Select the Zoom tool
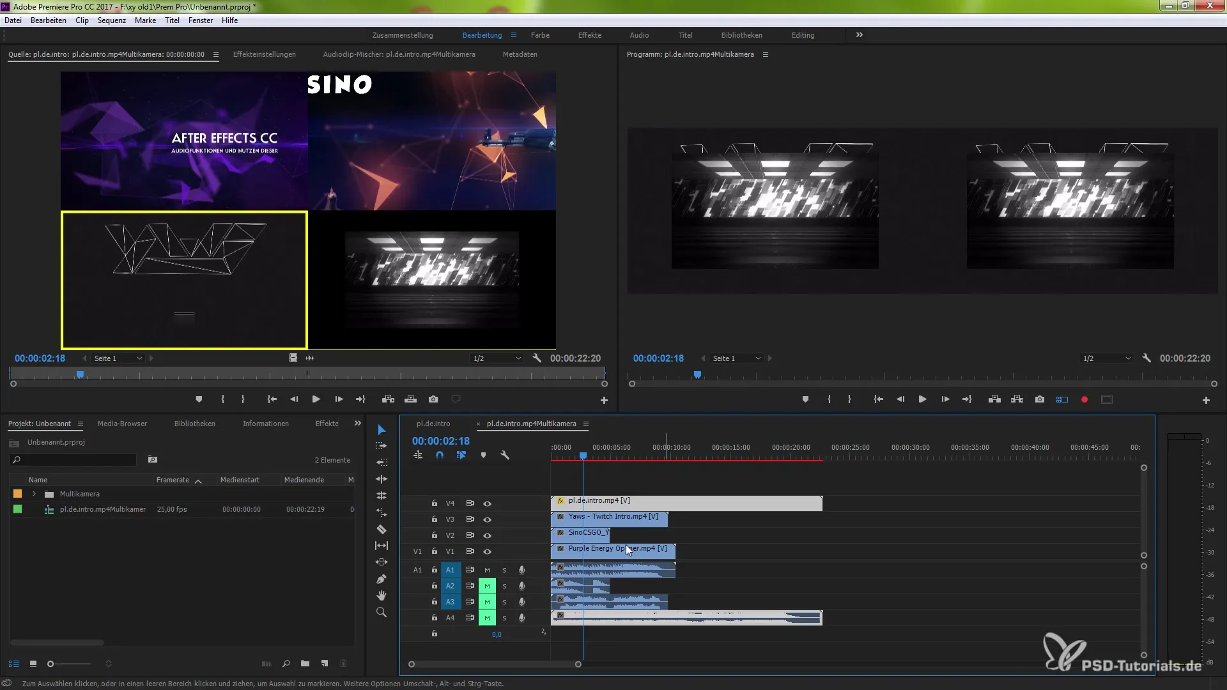 (x=382, y=612)
